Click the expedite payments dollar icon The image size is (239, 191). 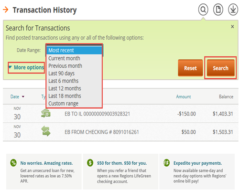167,163
